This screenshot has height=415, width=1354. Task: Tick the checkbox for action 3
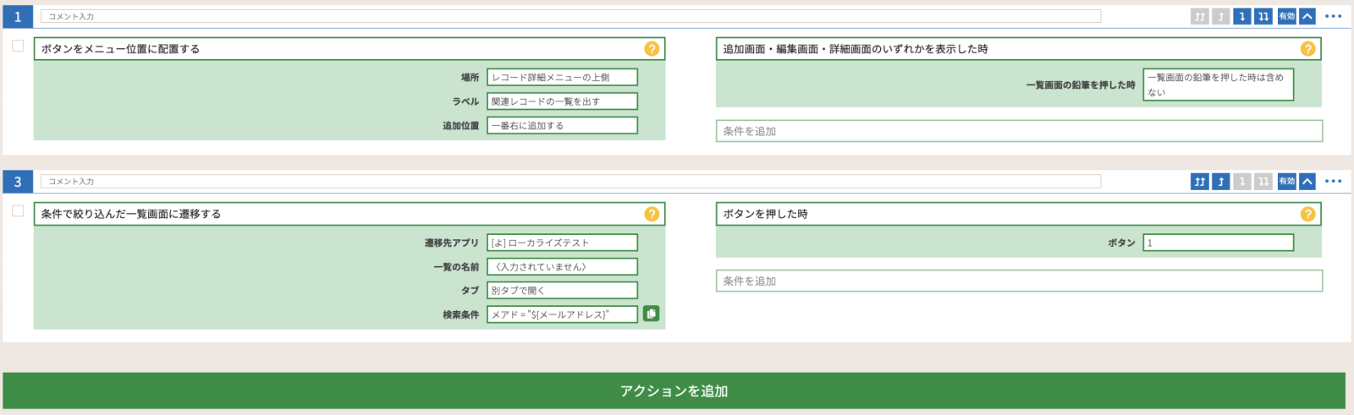tap(18, 210)
